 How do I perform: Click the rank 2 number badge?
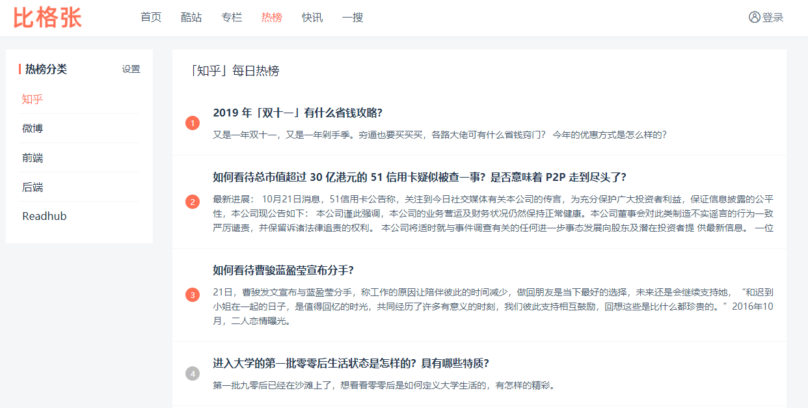coord(192,202)
